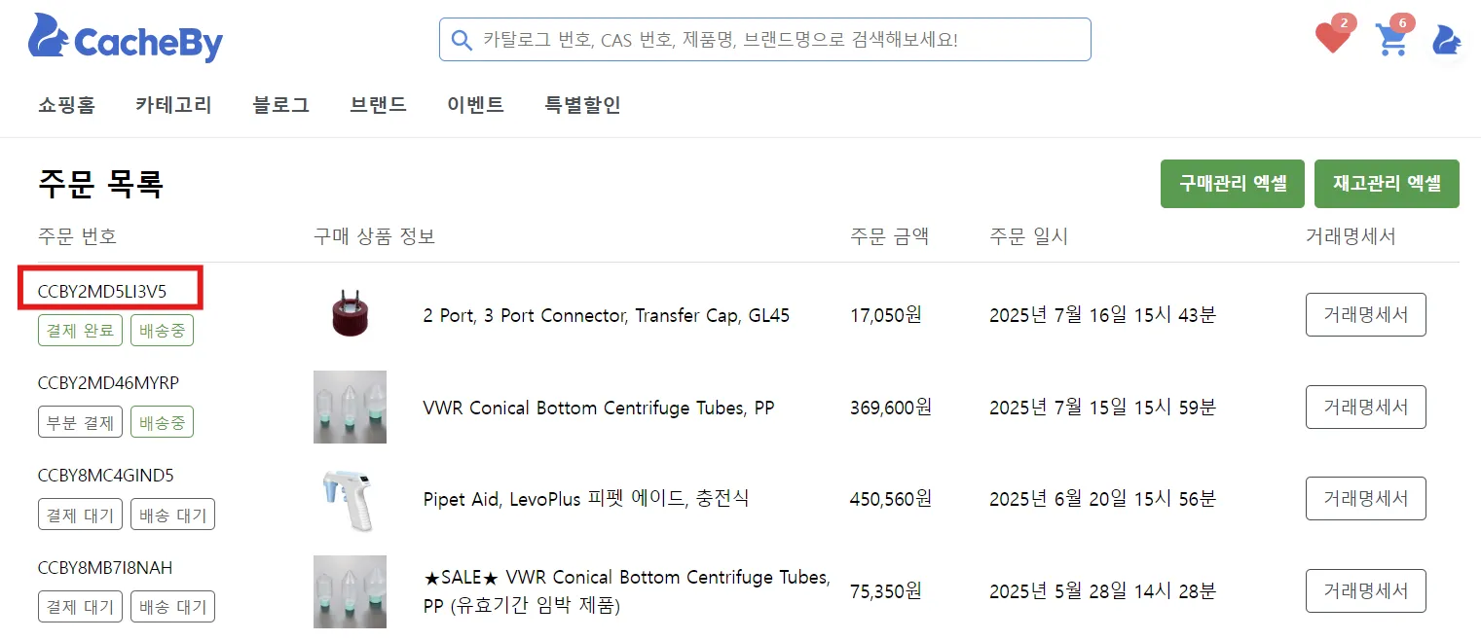Image resolution: width=1481 pixels, height=640 pixels.
Task: Open the wishlist heart icon
Action: coord(1331,38)
